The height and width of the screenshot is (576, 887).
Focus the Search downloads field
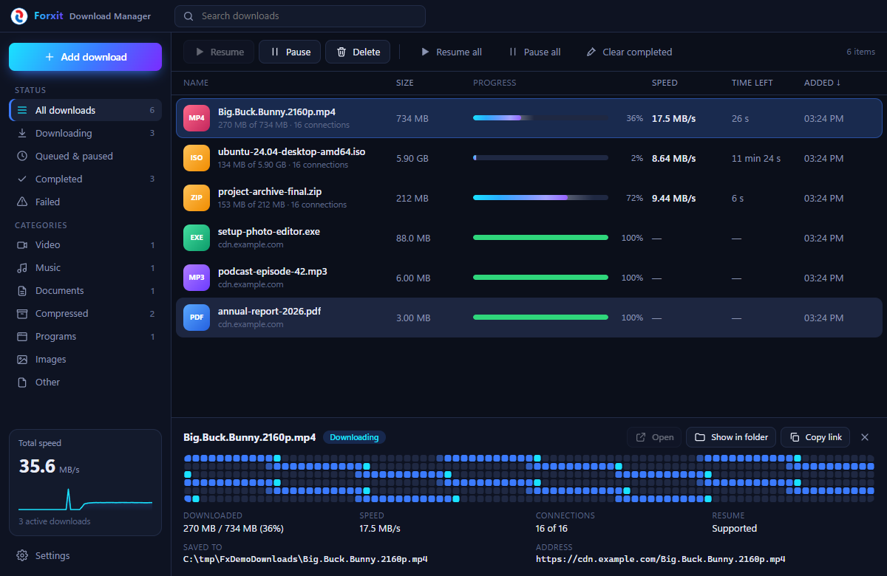pyautogui.click(x=299, y=16)
